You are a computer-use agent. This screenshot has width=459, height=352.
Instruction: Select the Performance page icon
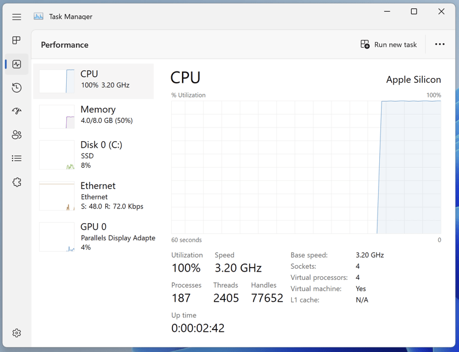[x=17, y=64]
